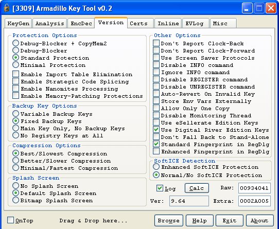Viewport: 279px width, 229px height.
Task: Click the Raw value field 00934041
Action: click(254, 188)
